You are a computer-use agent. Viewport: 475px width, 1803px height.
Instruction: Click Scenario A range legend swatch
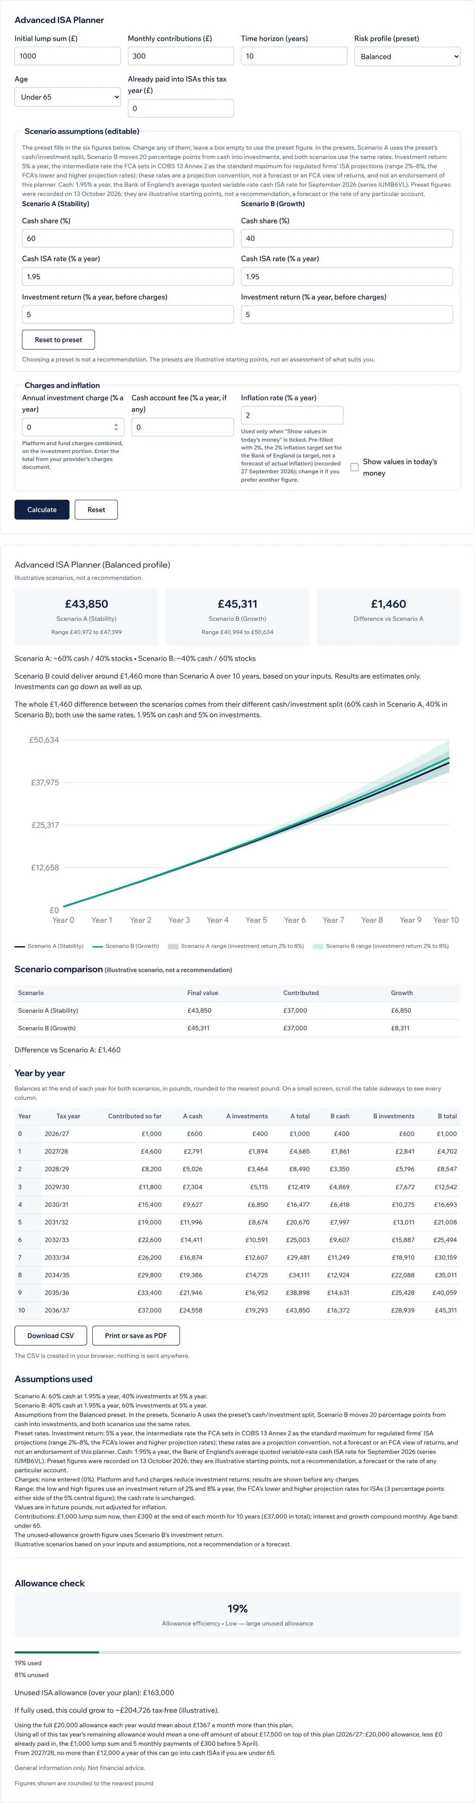pos(173,946)
